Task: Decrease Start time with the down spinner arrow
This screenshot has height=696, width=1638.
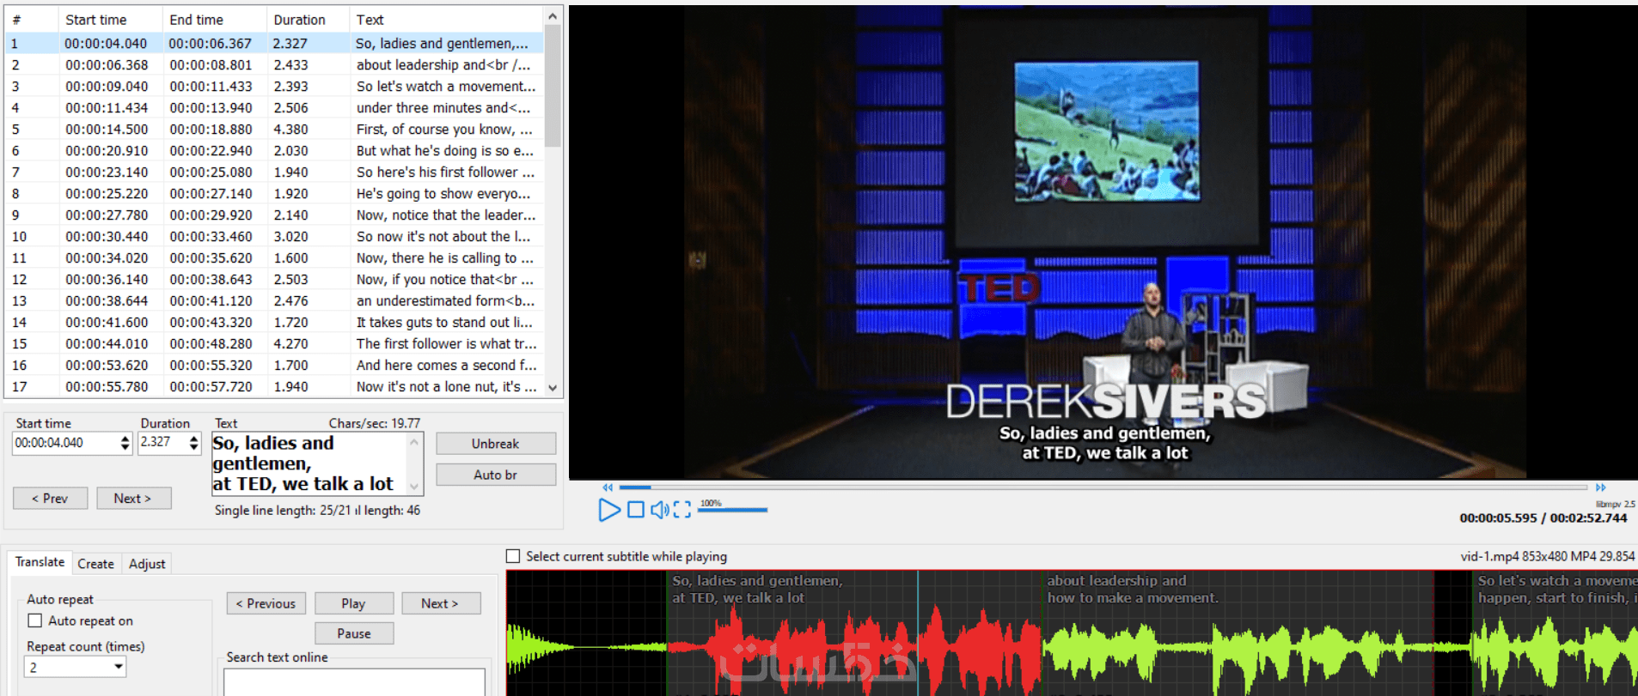Action: point(125,447)
